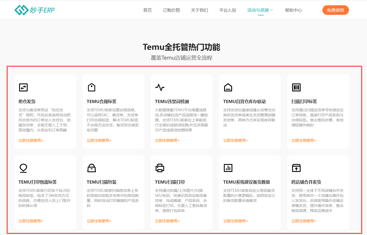Select the location pin icon above TEMU打印物流标签

tap(23, 168)
